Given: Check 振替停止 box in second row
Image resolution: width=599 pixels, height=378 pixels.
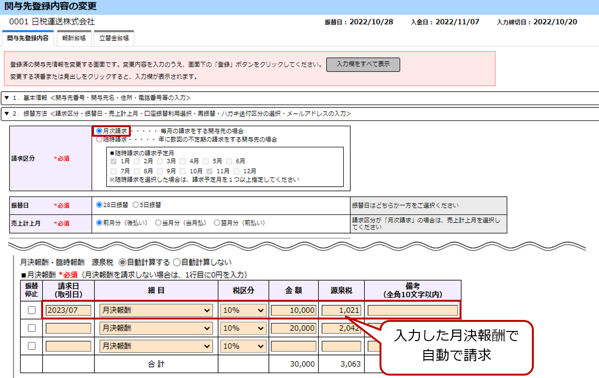Looking at the screenshot, I should coord(32,328).
